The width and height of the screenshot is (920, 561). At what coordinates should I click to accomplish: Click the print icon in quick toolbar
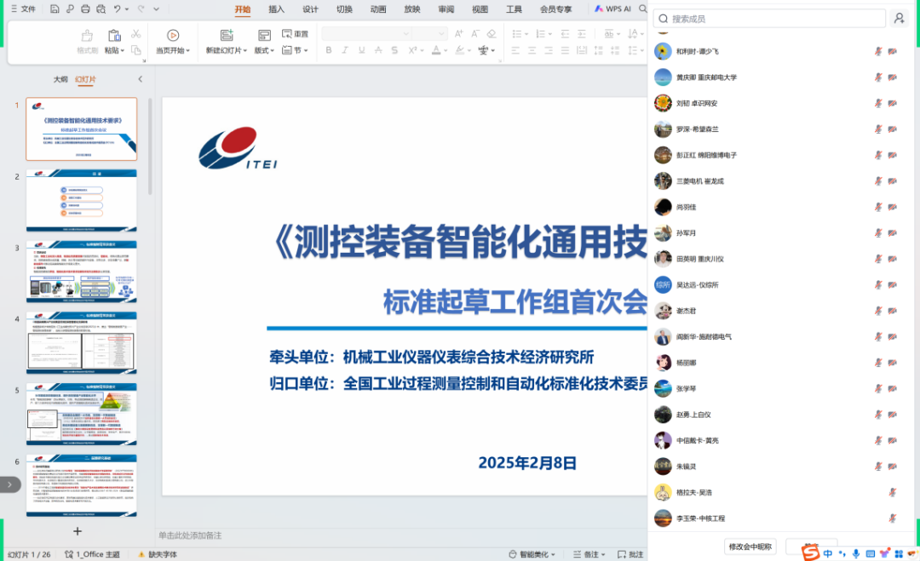point(85,9)
